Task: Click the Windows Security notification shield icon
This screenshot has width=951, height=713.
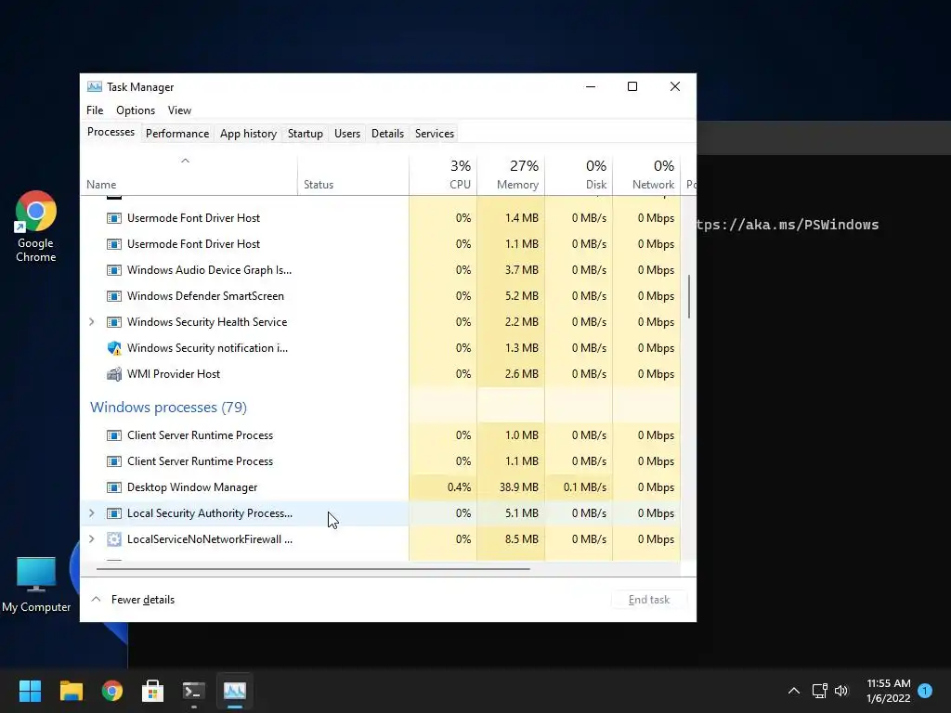Action: [114, 349]
